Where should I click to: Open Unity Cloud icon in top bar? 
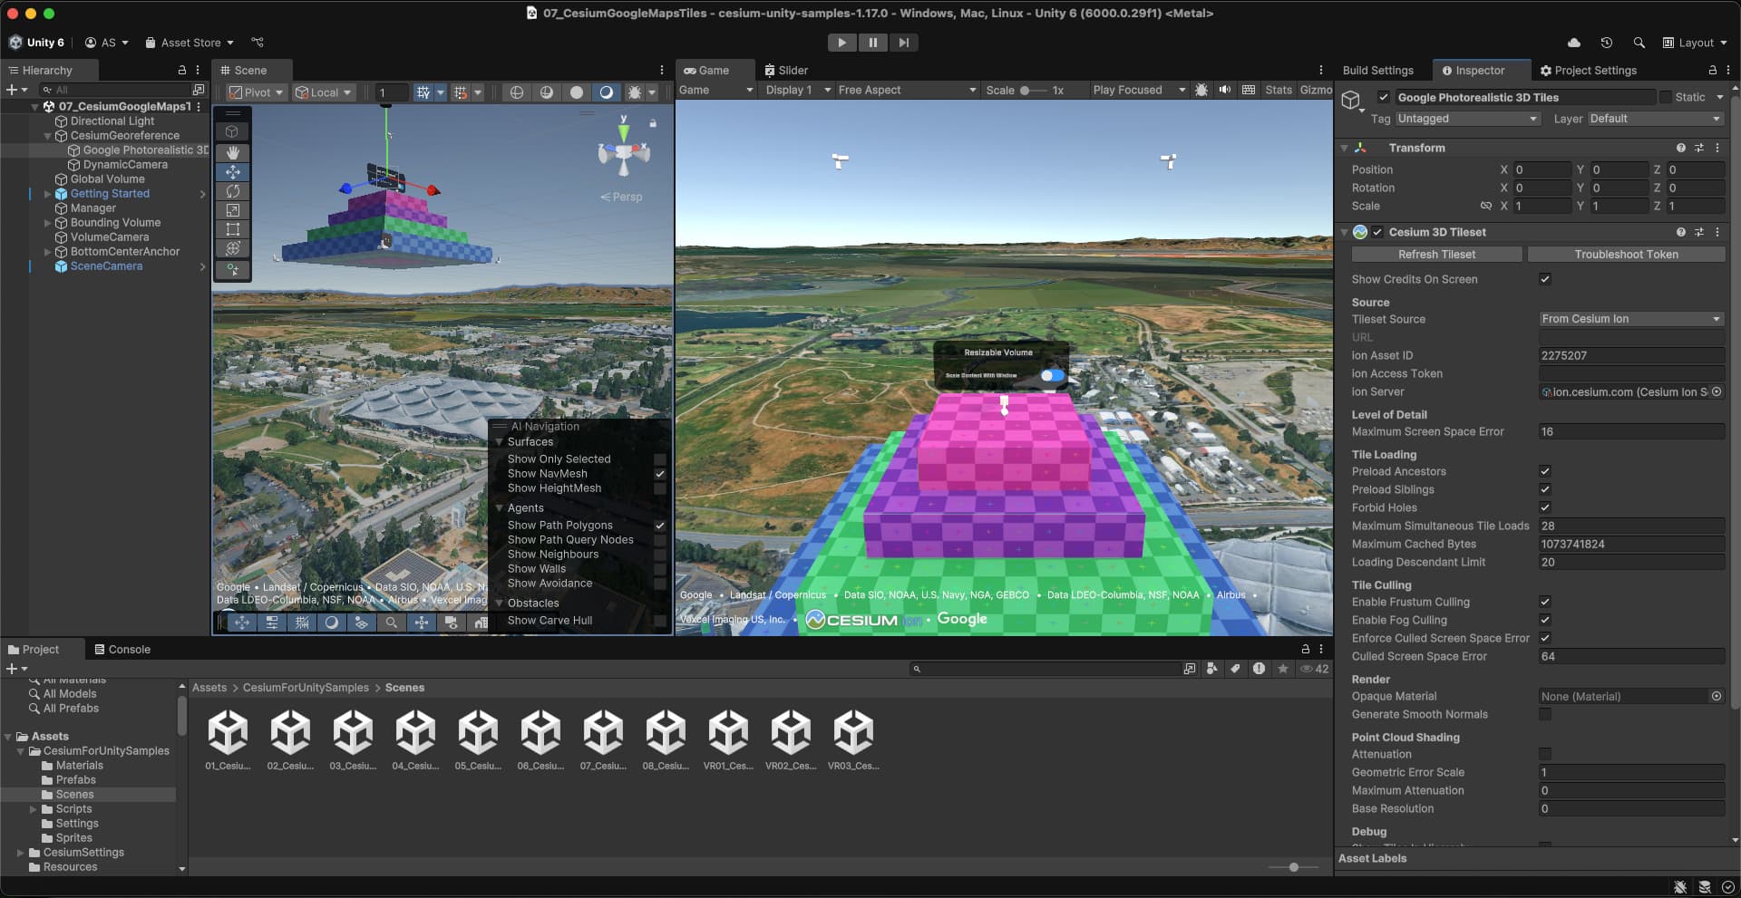tap(1574, 43)
